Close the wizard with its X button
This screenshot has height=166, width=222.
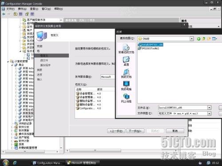[184, 25]
